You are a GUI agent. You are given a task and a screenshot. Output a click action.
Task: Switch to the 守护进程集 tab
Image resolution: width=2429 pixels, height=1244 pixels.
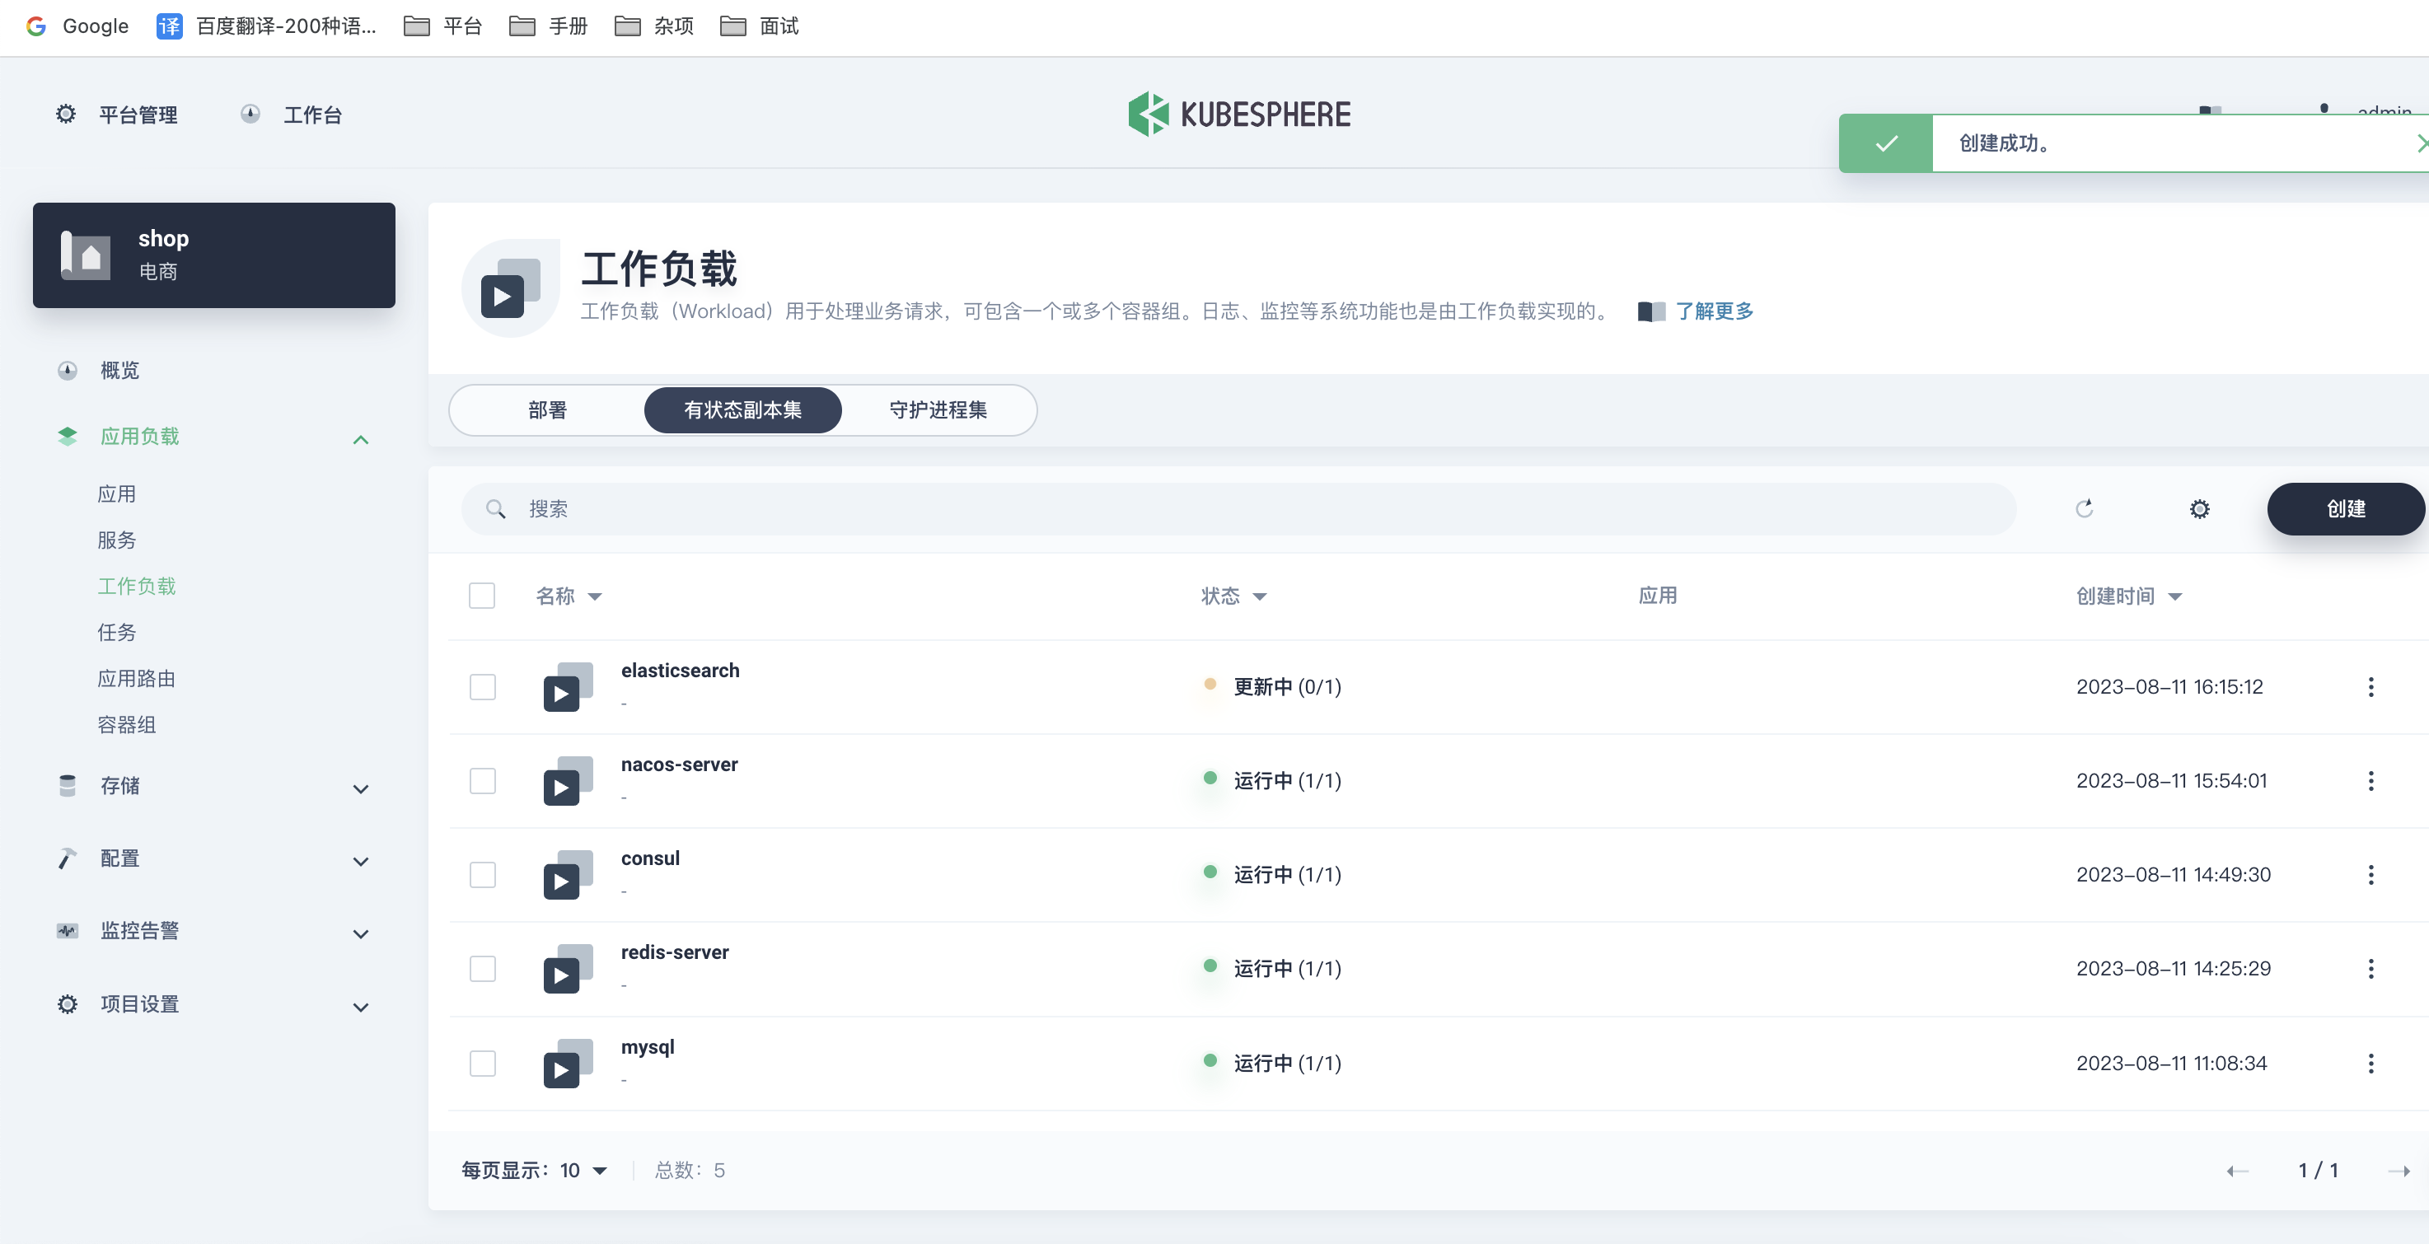[938, 410]
